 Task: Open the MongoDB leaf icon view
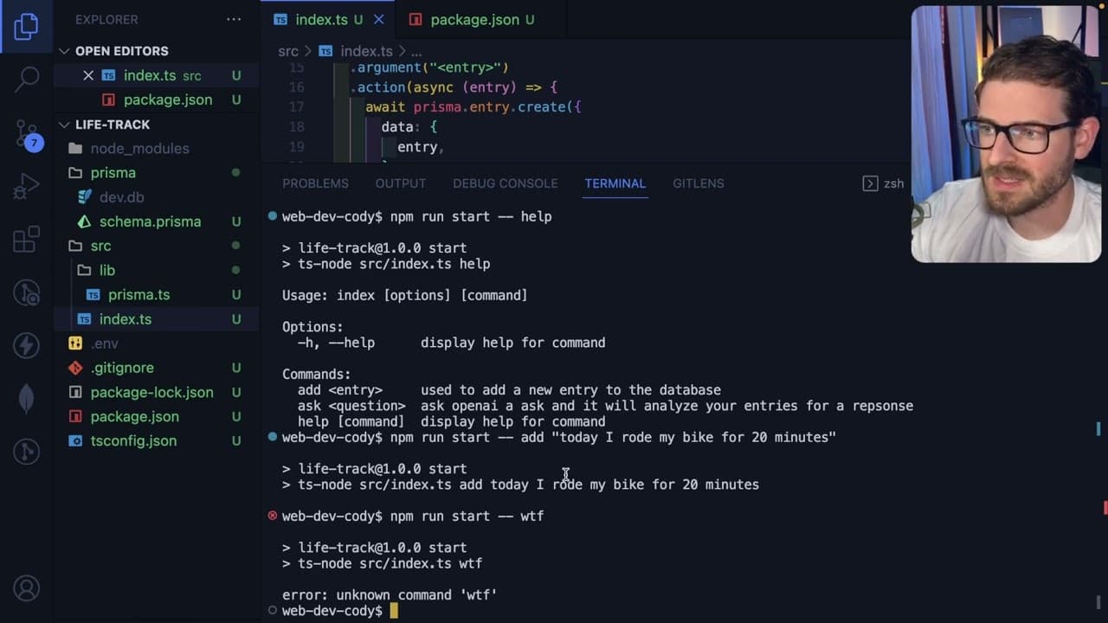(x=27, y=398)
